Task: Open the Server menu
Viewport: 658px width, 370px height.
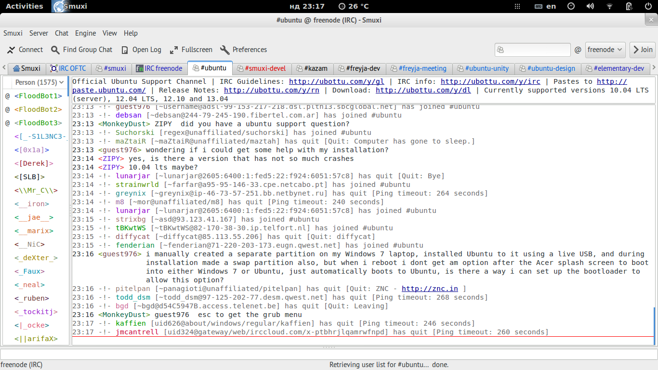Action: 39,33
